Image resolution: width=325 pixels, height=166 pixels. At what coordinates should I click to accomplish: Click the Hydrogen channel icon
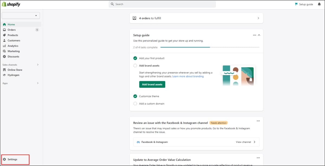4,75
